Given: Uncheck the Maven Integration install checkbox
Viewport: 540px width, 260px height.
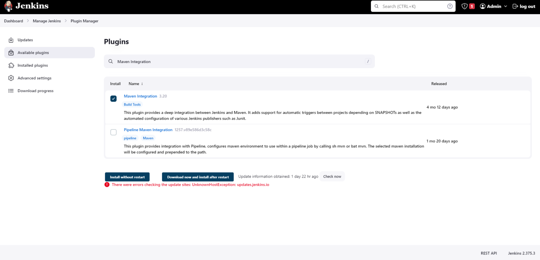Looking at the screenshot, I should (113, 99).
